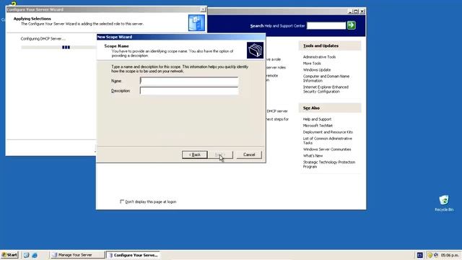Open Deployment and Resource Kits link
The width and height of the screenshot is (462, 260).
tap(328, 132)
